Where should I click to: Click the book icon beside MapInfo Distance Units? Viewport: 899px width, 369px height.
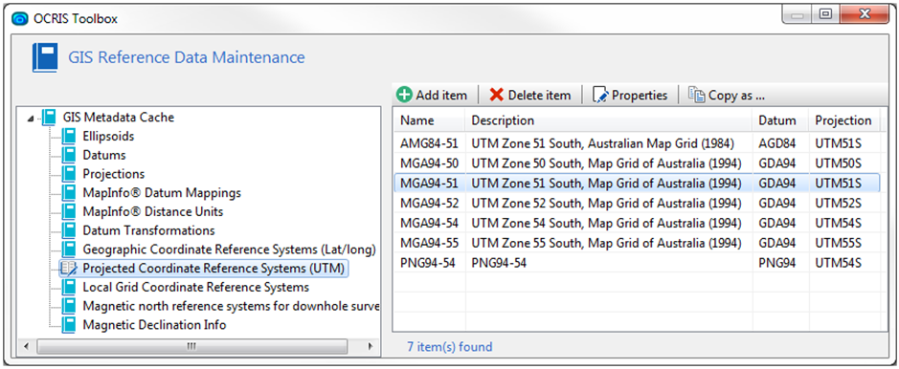(x=69, y=211)
